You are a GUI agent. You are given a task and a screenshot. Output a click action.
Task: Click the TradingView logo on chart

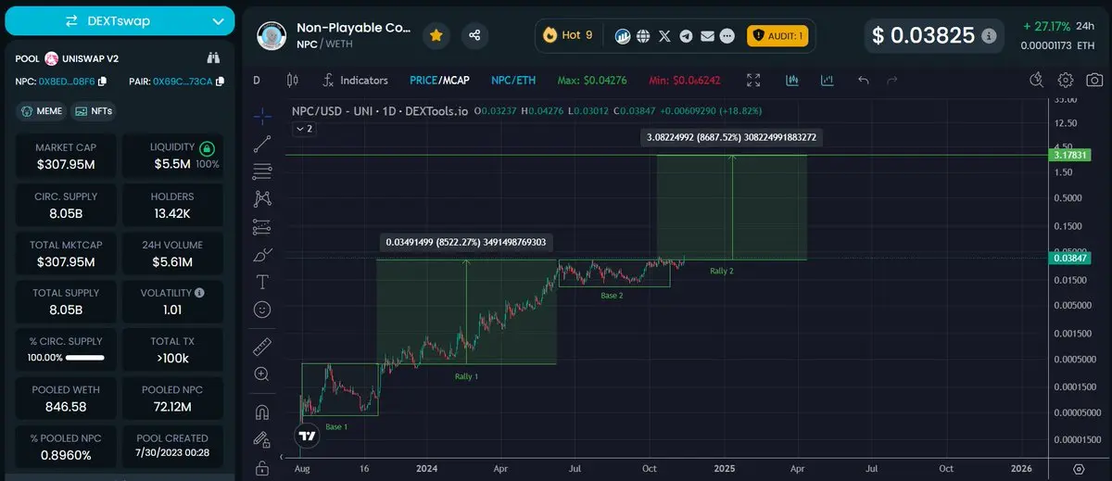point(306,434)
